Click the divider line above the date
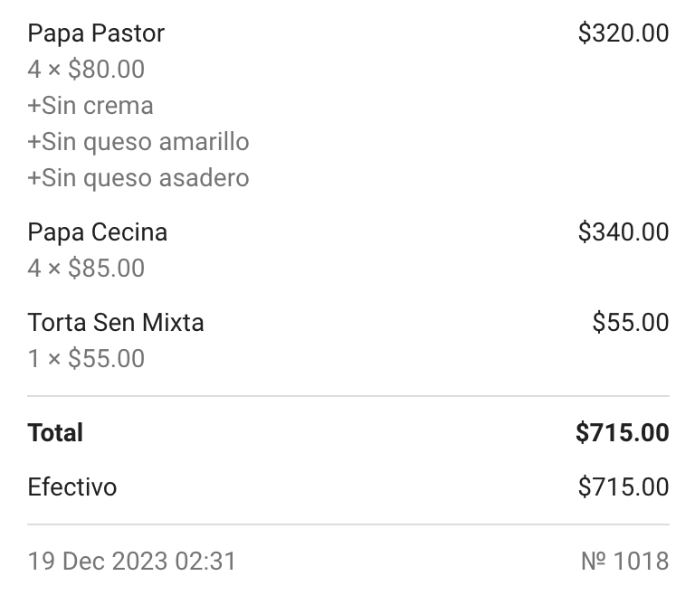 tap(347, 524)
